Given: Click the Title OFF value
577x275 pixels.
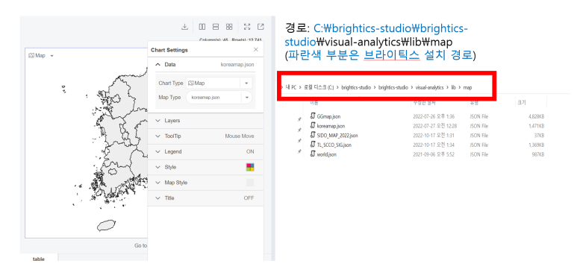Looking at the screenshot, I should [x=249, y=198].
